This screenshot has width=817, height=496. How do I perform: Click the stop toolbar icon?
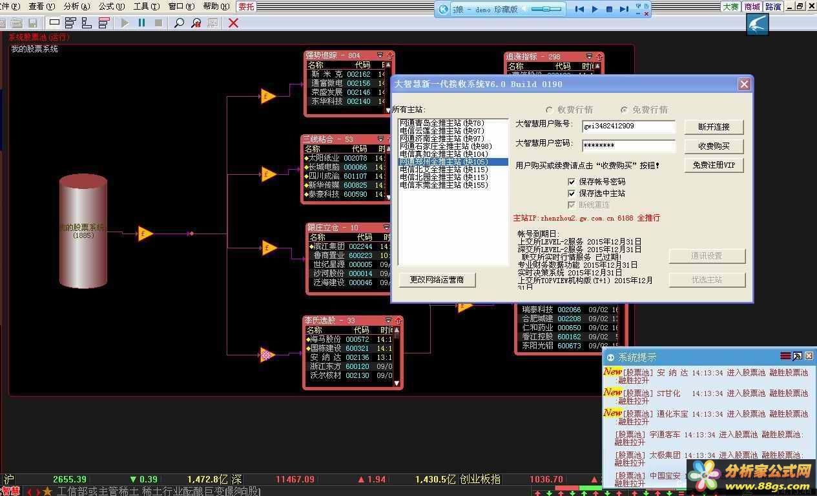(158, 23)
